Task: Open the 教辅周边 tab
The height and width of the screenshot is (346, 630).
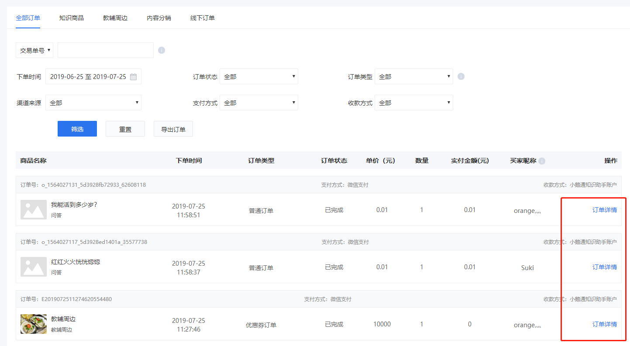Action: (115, 18)
